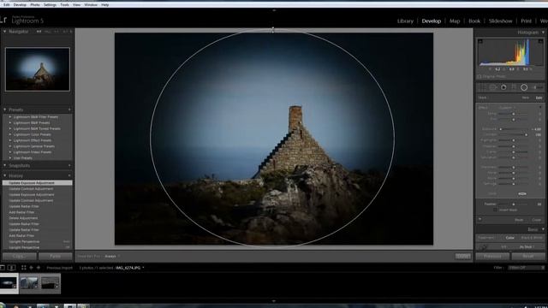
Task: Toggle the radial filter panel on/off switch
Action: (479, 220)
